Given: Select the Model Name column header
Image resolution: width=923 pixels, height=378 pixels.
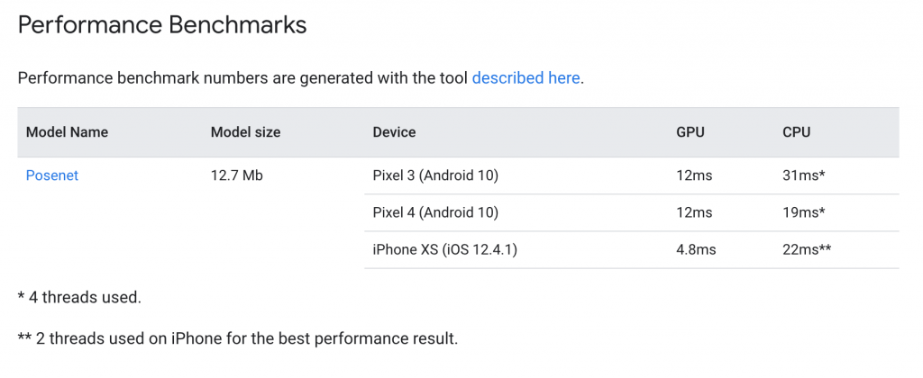Looking at the screenshot, I should 67,132.
